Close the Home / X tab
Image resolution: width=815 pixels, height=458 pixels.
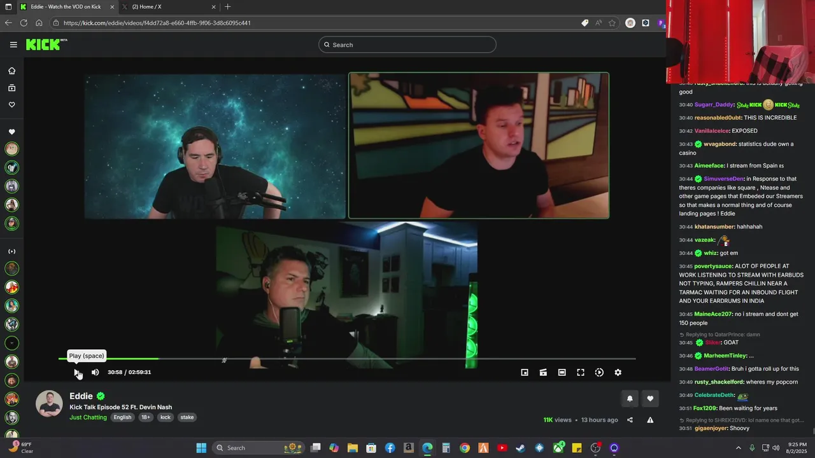(x=213, y=7)
